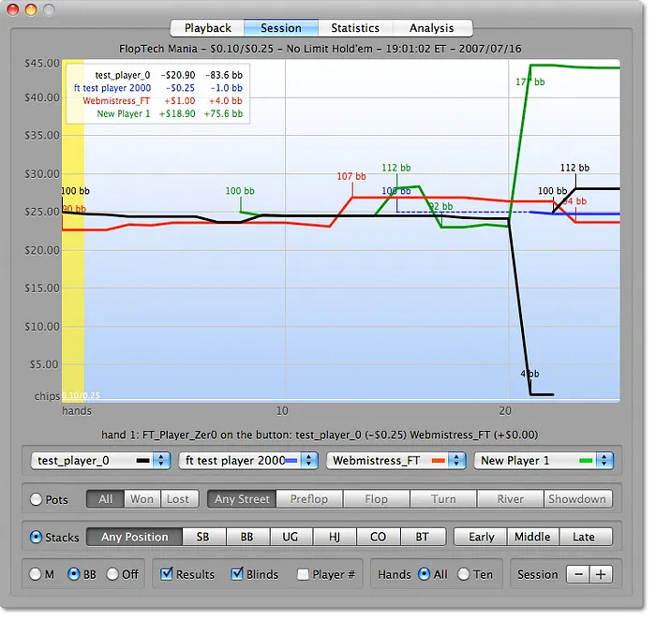656x620 pixels.
Task: Click the All pots filter button
Action: click(x=105, y=499)
